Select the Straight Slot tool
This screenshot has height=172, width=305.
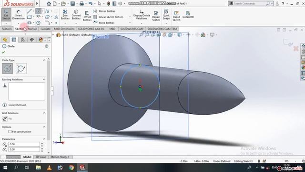pyautogui.click(x=30, y=23)
